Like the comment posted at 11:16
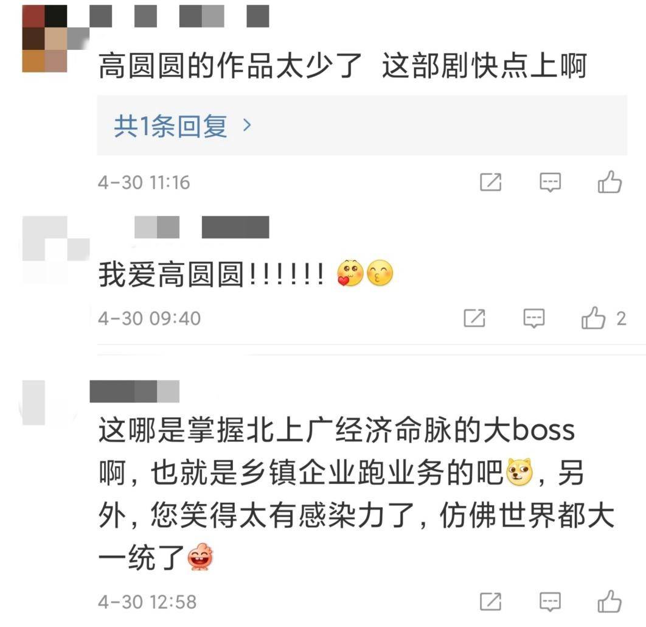646x627 pixels. coord(610,182)
